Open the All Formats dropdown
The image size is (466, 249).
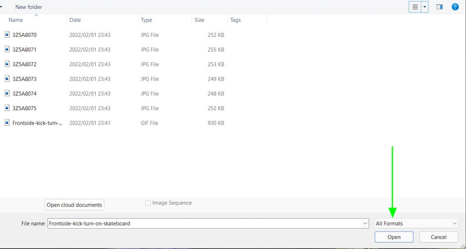(416, 223)
